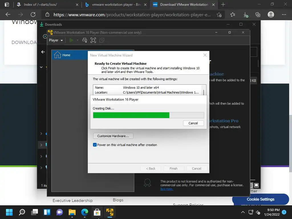Add page to favorites star-plus icon
292x219 pixels.
pos(219,15)
